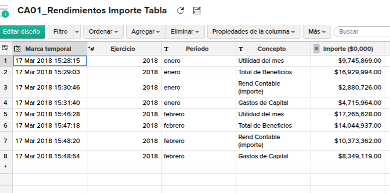This screenshot has height=193, width=390.
Task: Click the text type icon in Concepto header
Action: click(241, 49)
